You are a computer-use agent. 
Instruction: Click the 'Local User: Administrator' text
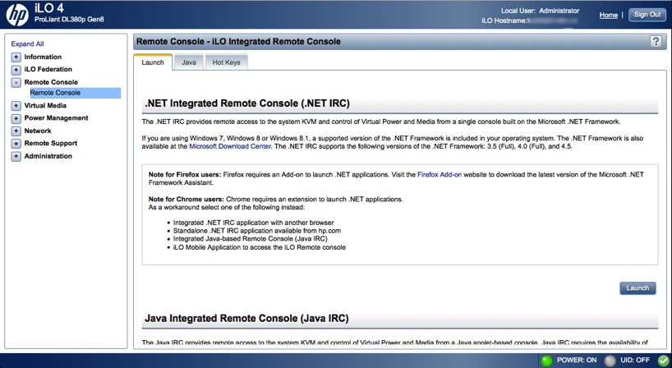540,11
